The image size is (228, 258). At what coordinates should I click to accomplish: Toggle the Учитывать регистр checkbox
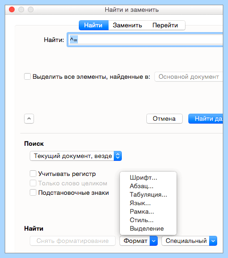pyautogui.click(x=33, y=174)
